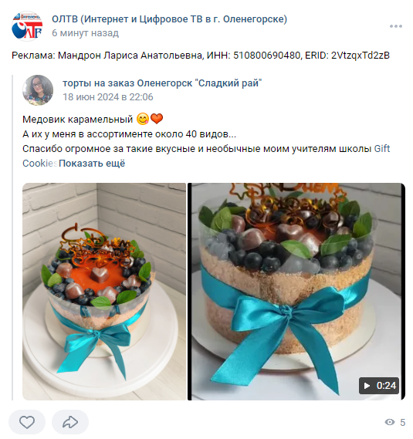Click the play triangle on video badge

[367, 386]
